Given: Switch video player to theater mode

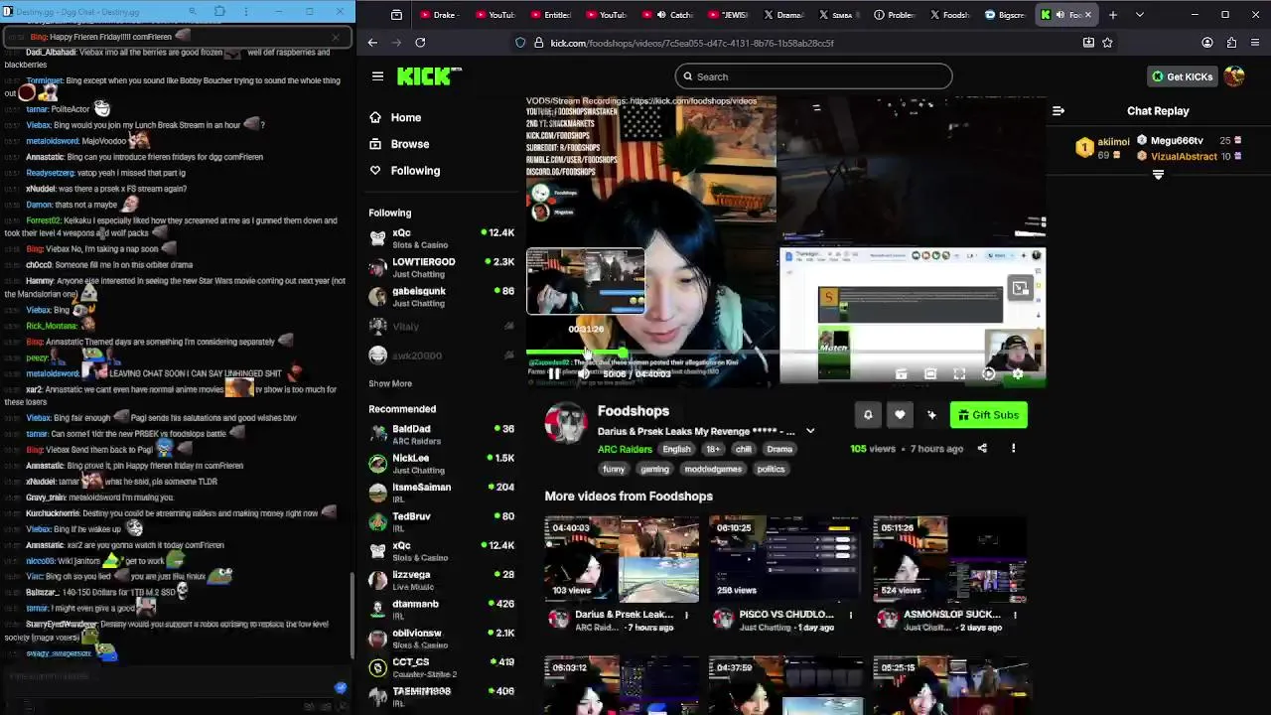Looking at the screenshot, I should pyautogui.click(x=930, y=374).
